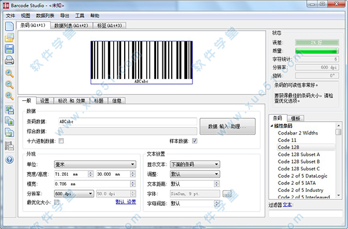Select Codabar 2 Widths in the barcode list
Screen dimensions: 348x229
298,133
